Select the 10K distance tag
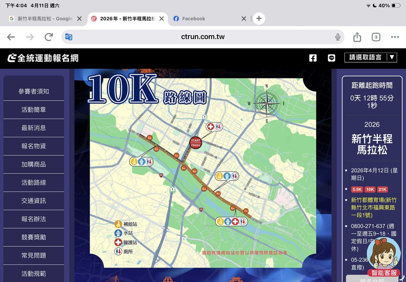 [x=370, y=189]
